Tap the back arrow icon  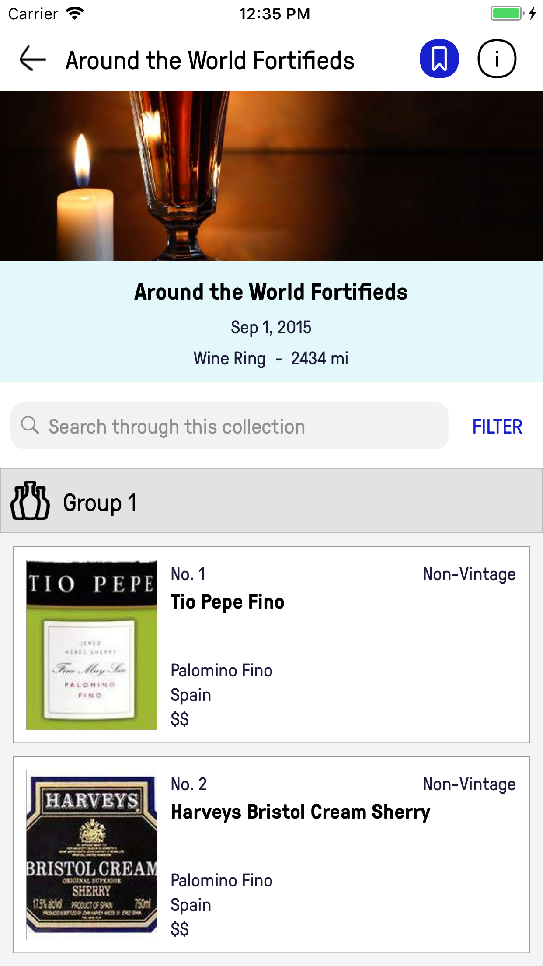33,59
